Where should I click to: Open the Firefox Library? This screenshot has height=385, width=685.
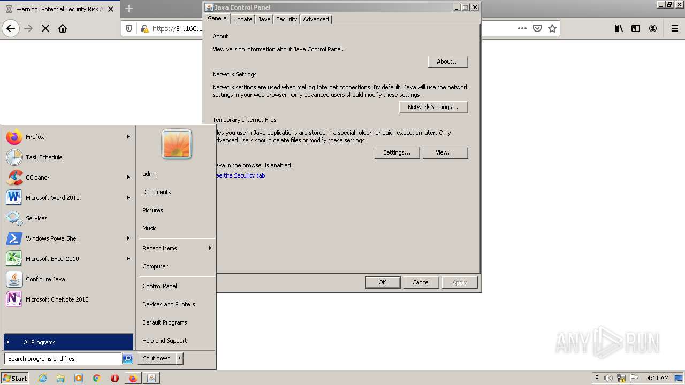click(619, 28)
